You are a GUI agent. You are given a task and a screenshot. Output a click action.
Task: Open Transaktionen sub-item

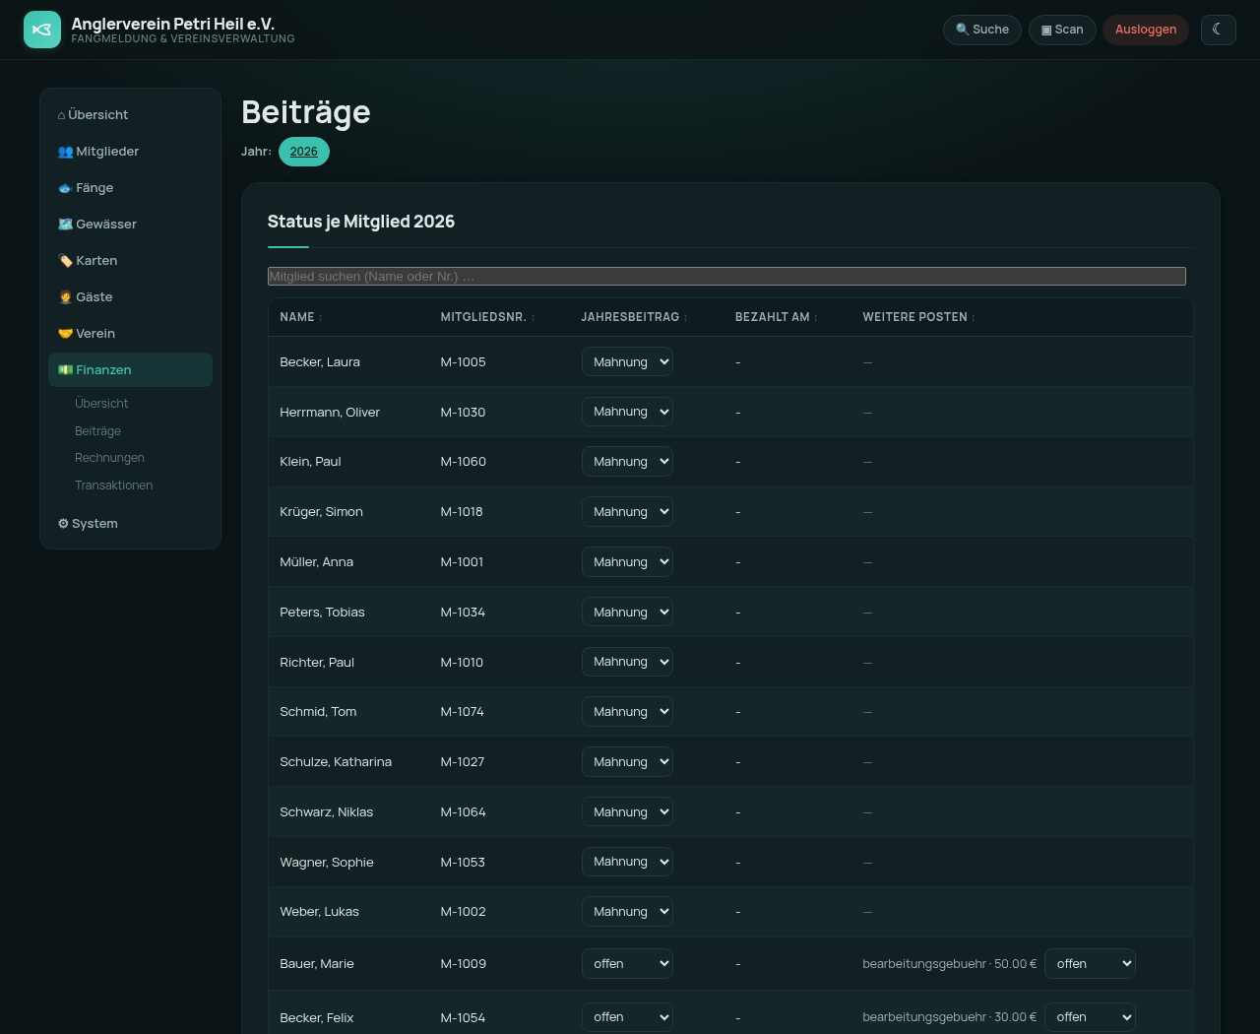click(x=113, y=485)
